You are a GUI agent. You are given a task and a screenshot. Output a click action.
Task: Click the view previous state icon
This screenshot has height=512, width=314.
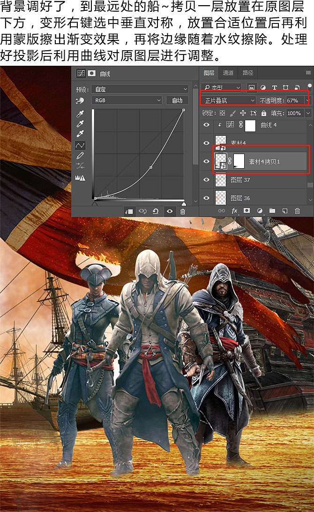[x=142, y=211]
